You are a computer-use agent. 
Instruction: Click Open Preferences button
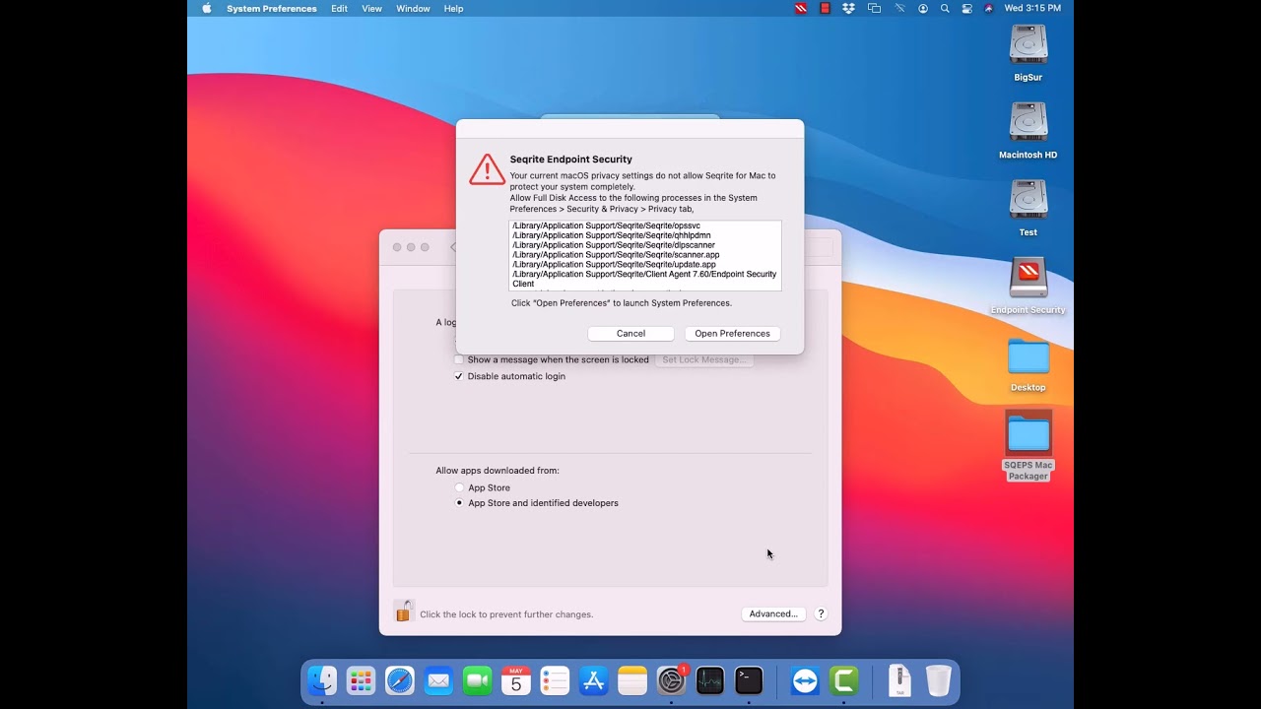pyautogui.click(x=732, y=334)
